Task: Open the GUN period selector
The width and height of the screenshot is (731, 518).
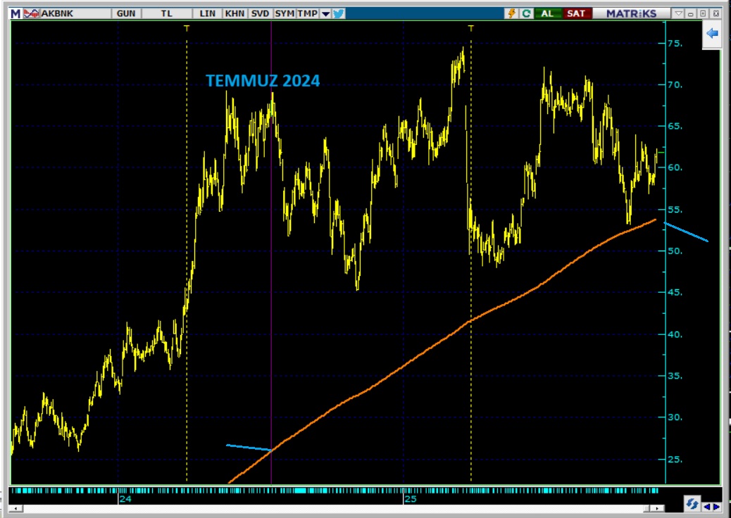Action: click(126, 13)
